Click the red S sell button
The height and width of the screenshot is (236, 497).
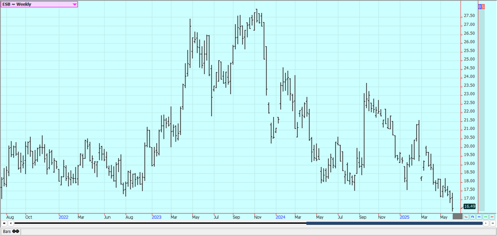click(x=483, y=6)
